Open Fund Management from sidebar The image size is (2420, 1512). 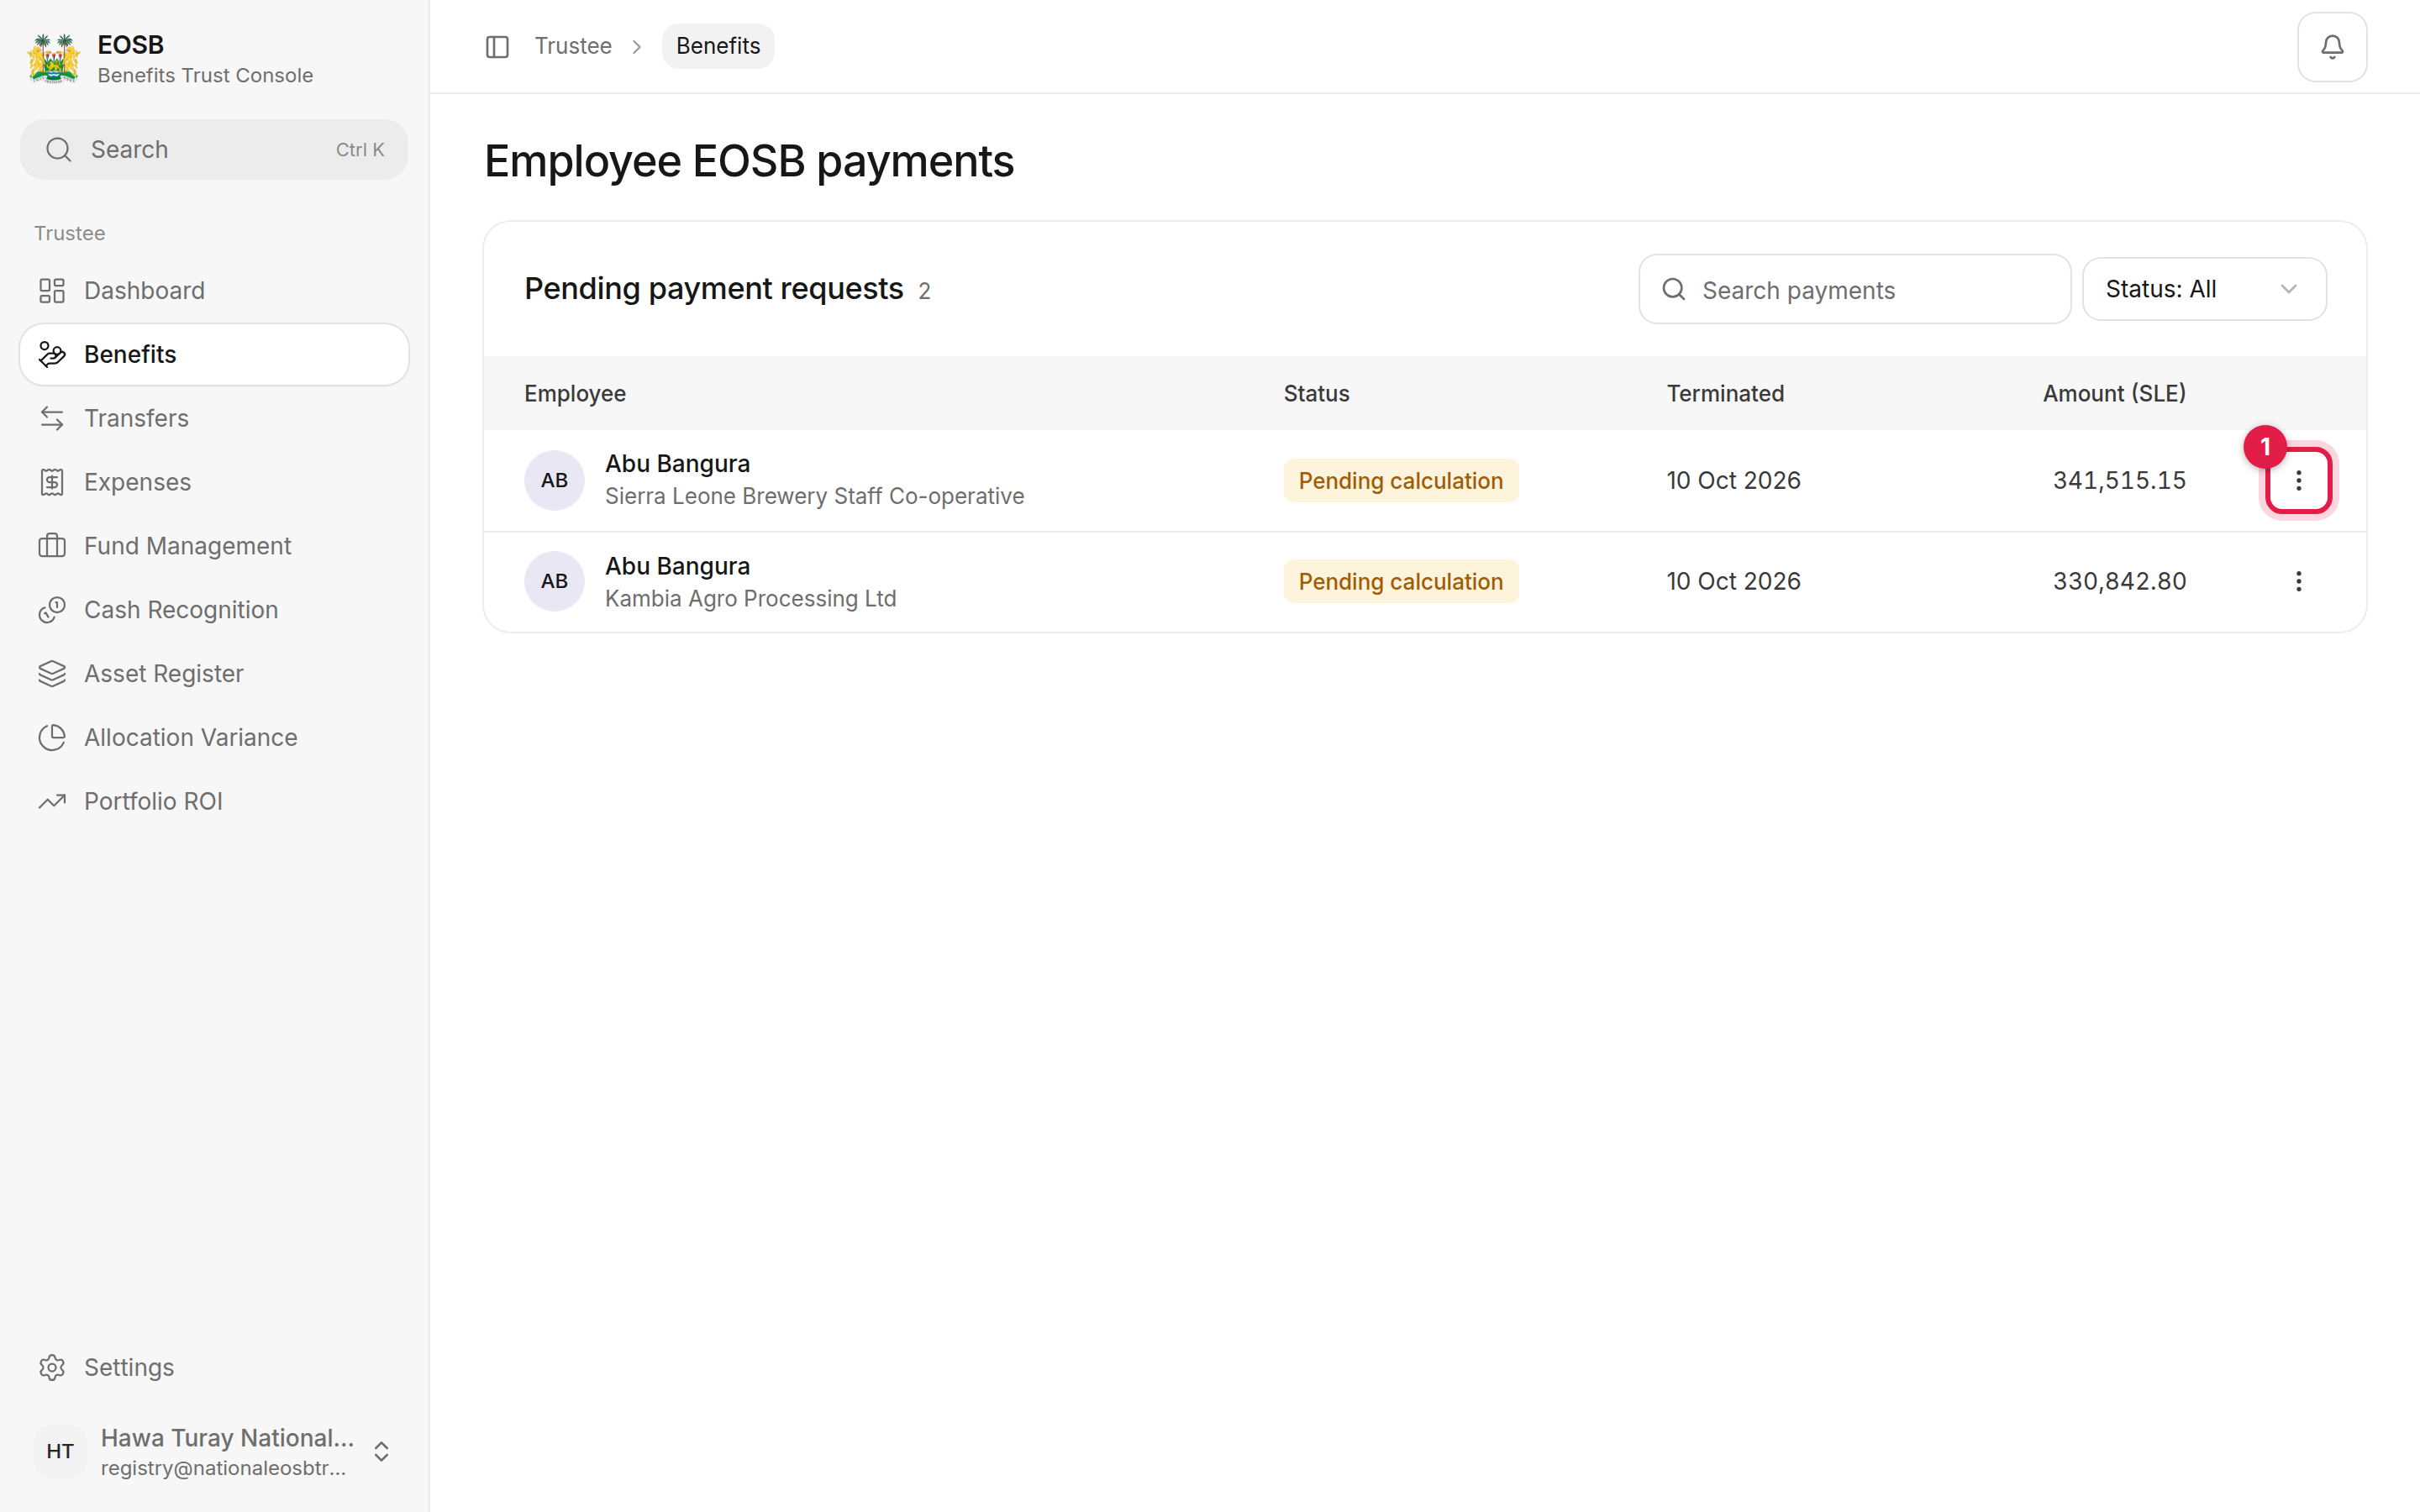pyautogui.click(x=214, y=546)
